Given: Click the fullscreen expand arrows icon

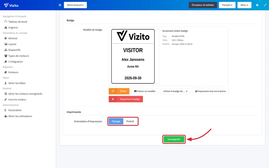Looking at the screenshot, I should point(265,5).
